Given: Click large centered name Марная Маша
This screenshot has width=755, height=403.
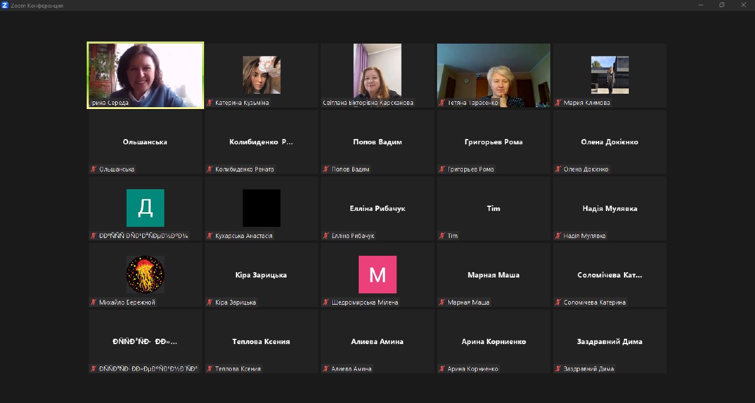Looking at the screenshot, I should click(494, 275).
